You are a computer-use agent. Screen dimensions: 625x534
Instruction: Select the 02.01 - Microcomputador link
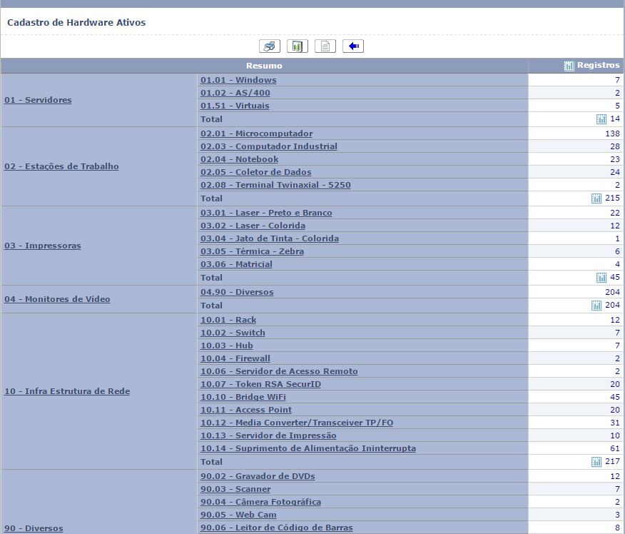[256, 133]
